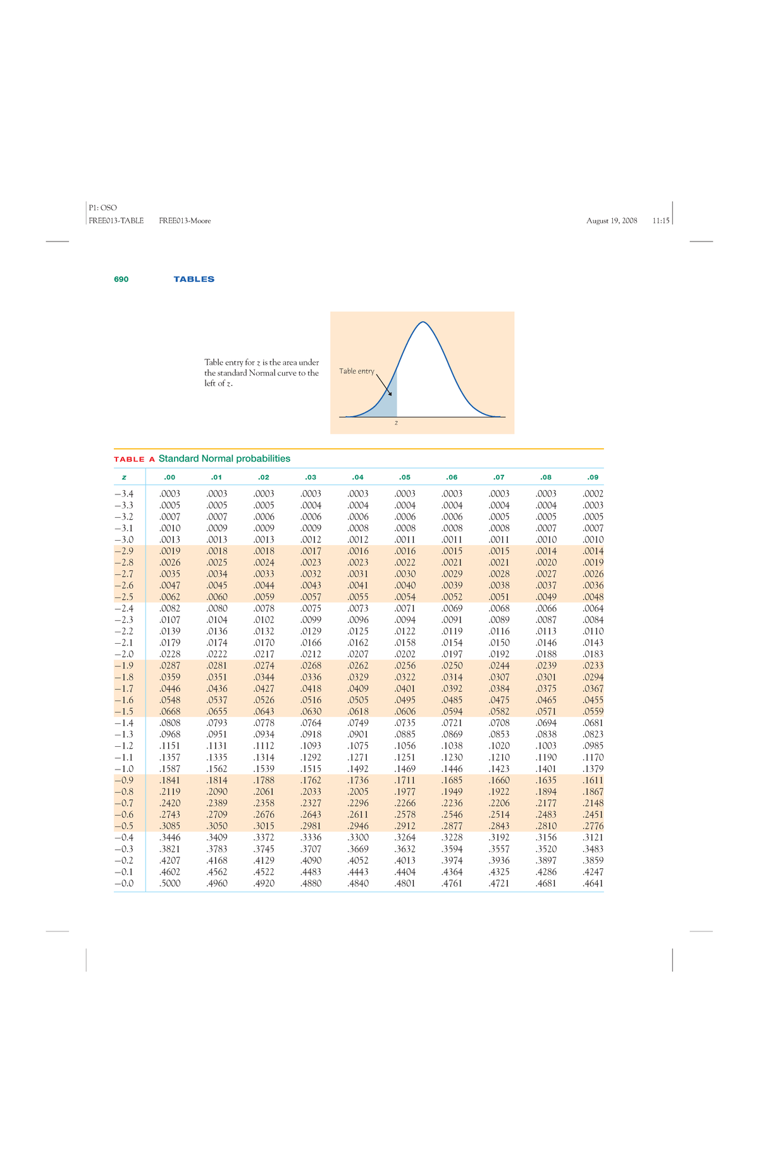Click the cell value '.4207'
759x1173 pixels.
[x=170, y=861]
